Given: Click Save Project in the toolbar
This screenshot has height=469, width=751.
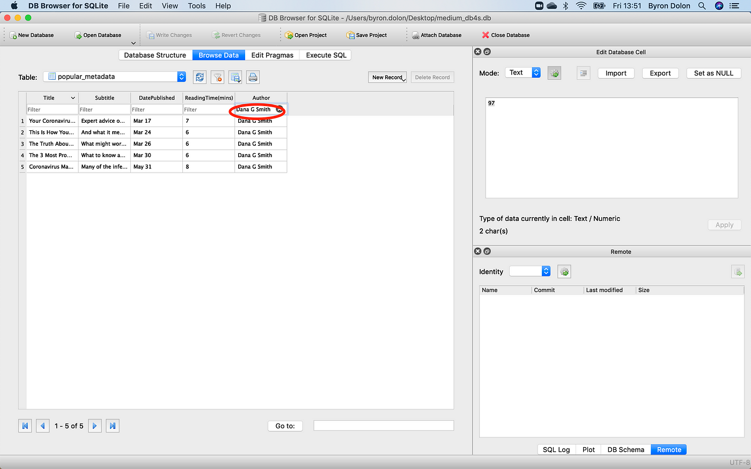Looking at the screenshot, I should coord(367,35).
